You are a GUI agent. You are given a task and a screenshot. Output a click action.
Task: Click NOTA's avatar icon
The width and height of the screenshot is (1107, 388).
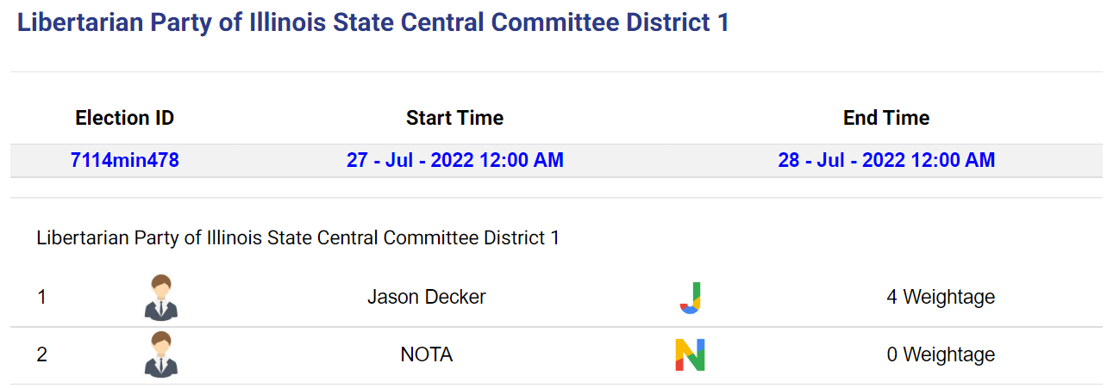click(x=161, y=354)
